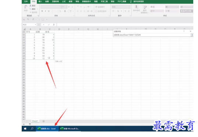The width and height of the screenshot is (198, 137).
Task: Open the number format 常规 dropdown
Action: coord(130,7)
